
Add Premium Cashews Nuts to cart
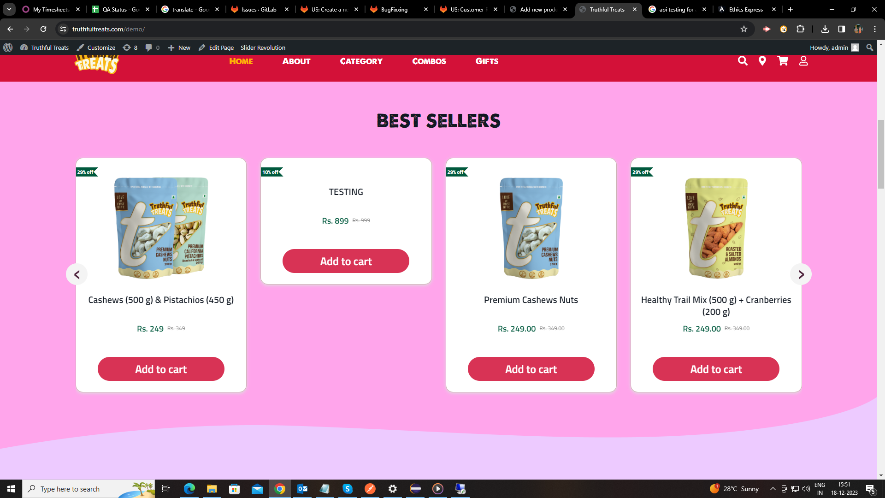click(531, 369)
